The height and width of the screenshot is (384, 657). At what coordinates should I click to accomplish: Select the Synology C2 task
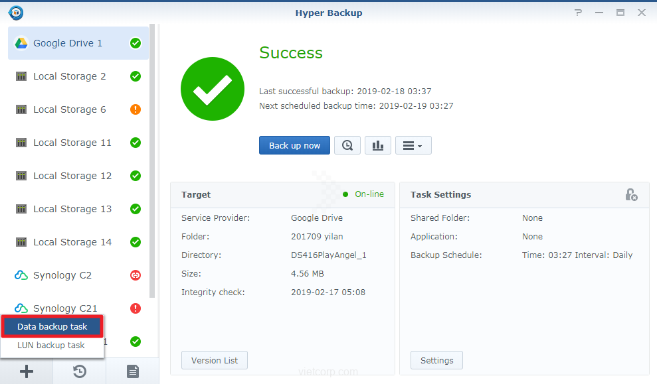(62, 275)
